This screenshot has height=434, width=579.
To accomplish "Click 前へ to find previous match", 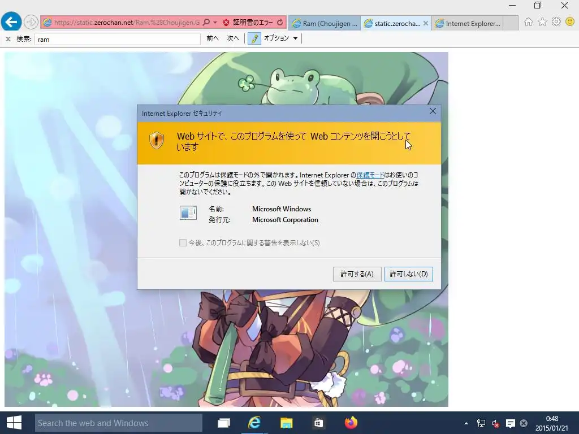I will pyautogui.click(x=213, y=38).
